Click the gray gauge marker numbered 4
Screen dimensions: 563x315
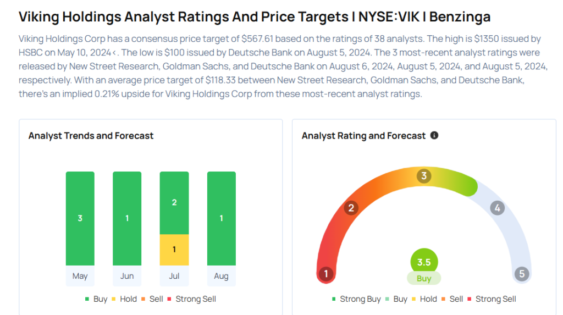(x=497, y=208)
